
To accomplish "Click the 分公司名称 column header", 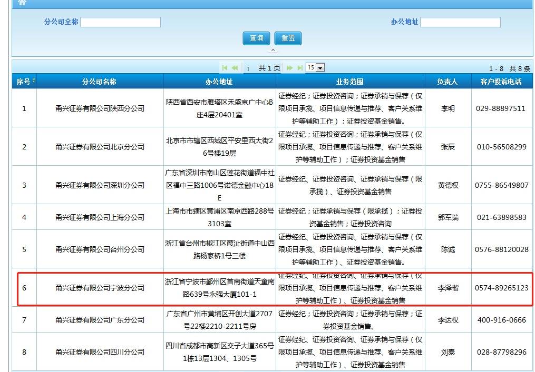I will (100, 82).
